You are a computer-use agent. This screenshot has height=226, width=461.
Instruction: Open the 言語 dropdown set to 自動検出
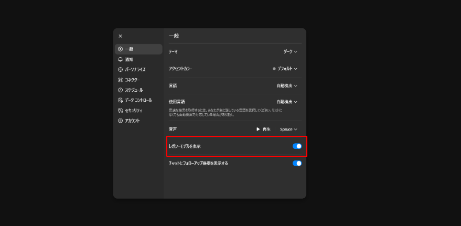(x=287, y=85)
